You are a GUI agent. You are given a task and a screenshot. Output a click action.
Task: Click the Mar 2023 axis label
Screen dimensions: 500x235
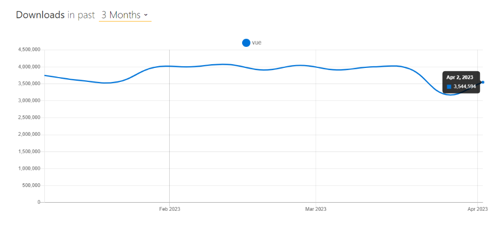(316, 209)
